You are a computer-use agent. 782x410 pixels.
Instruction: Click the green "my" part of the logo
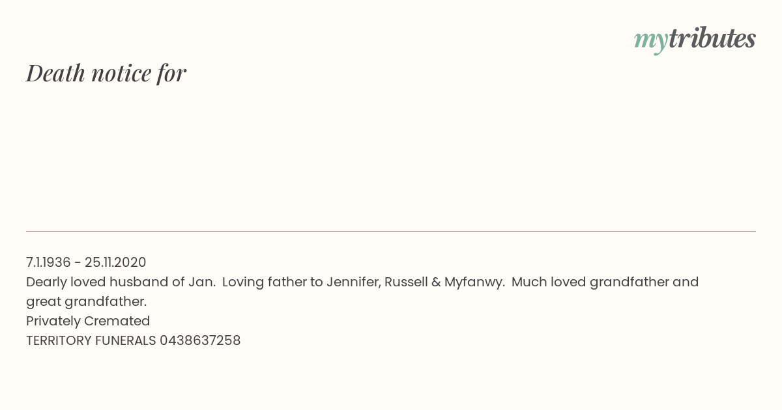pyautogui.click(x=650, y=42)
